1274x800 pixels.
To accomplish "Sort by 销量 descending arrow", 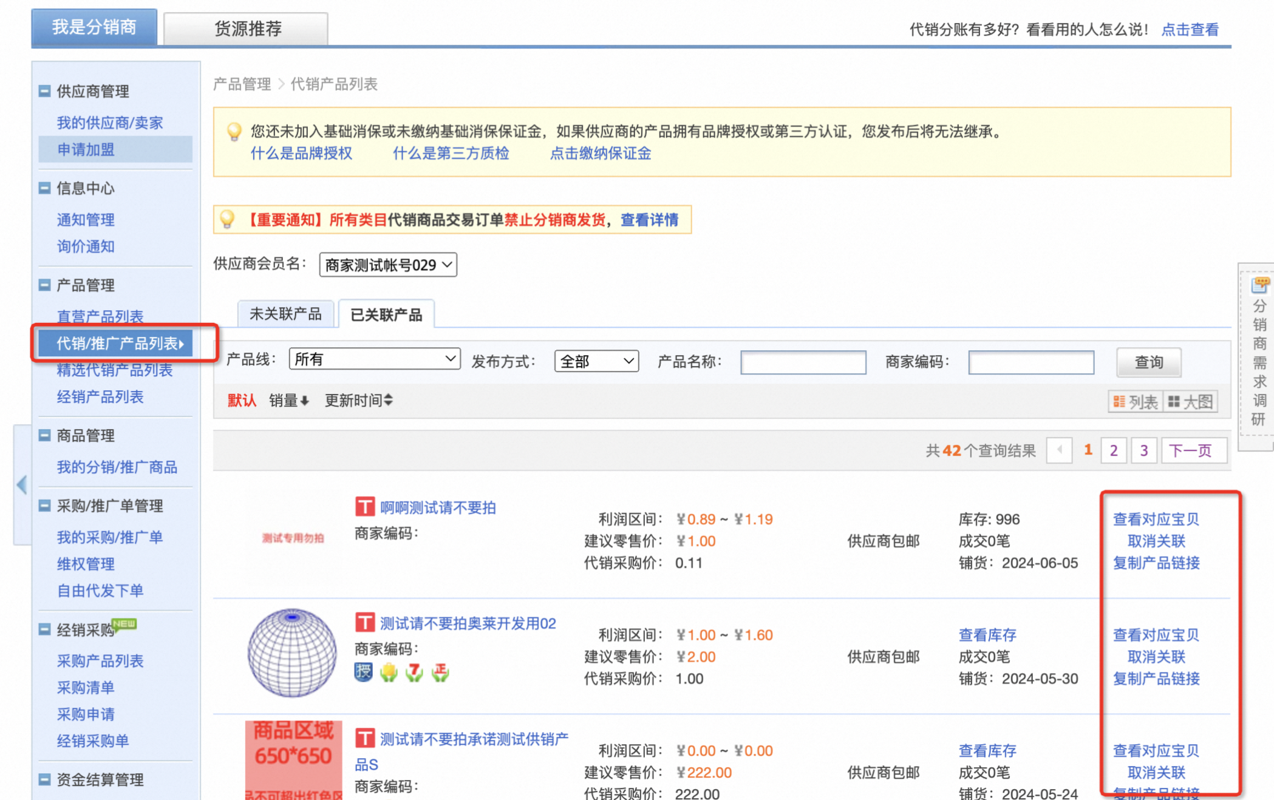I will pyautogui.click(x=289, y=400).
